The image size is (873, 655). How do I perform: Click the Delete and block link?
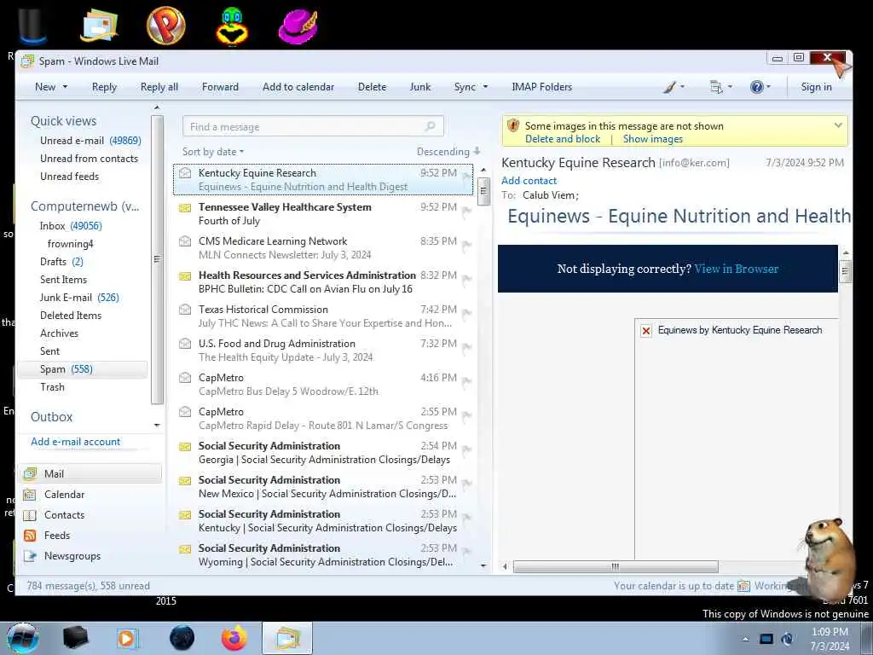(563, 139)
